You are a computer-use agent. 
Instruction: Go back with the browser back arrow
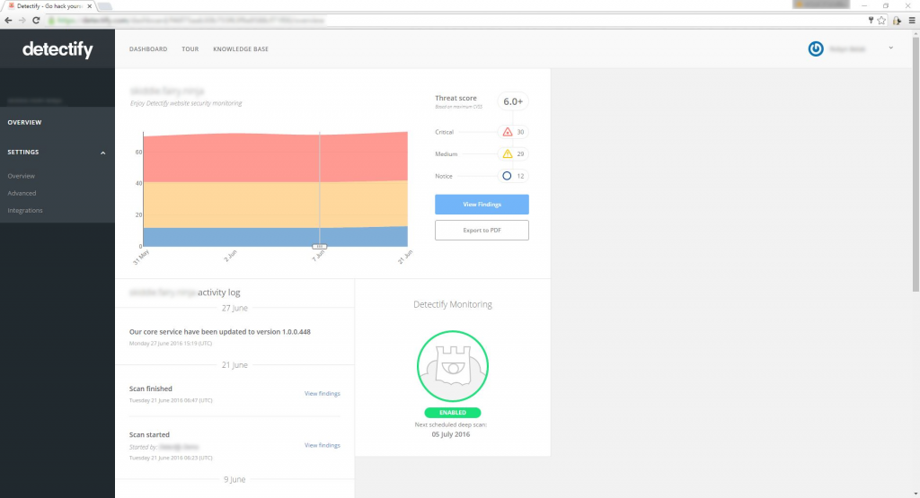click(x=8, y=21)
